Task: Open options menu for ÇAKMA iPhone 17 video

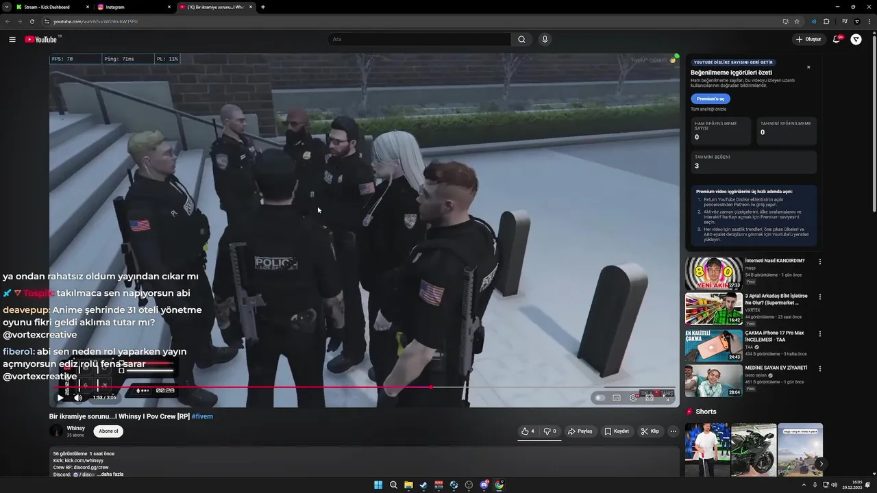Action: coord(820,333)
